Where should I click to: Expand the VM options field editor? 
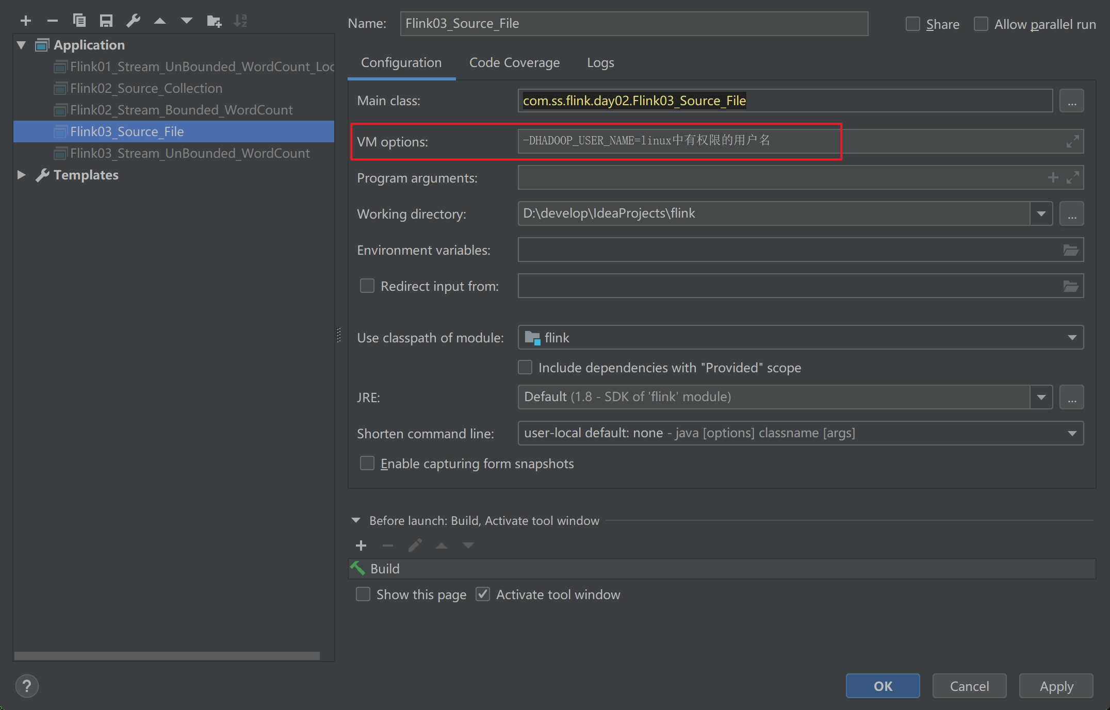[x=1073, y=141]
